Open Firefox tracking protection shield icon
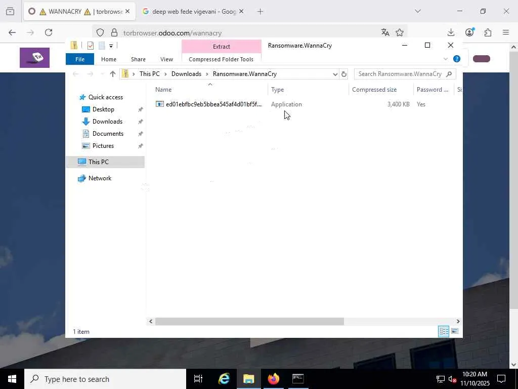Image resolution: width=518 pixels, height=389 pixels. (x=100, y=32)
